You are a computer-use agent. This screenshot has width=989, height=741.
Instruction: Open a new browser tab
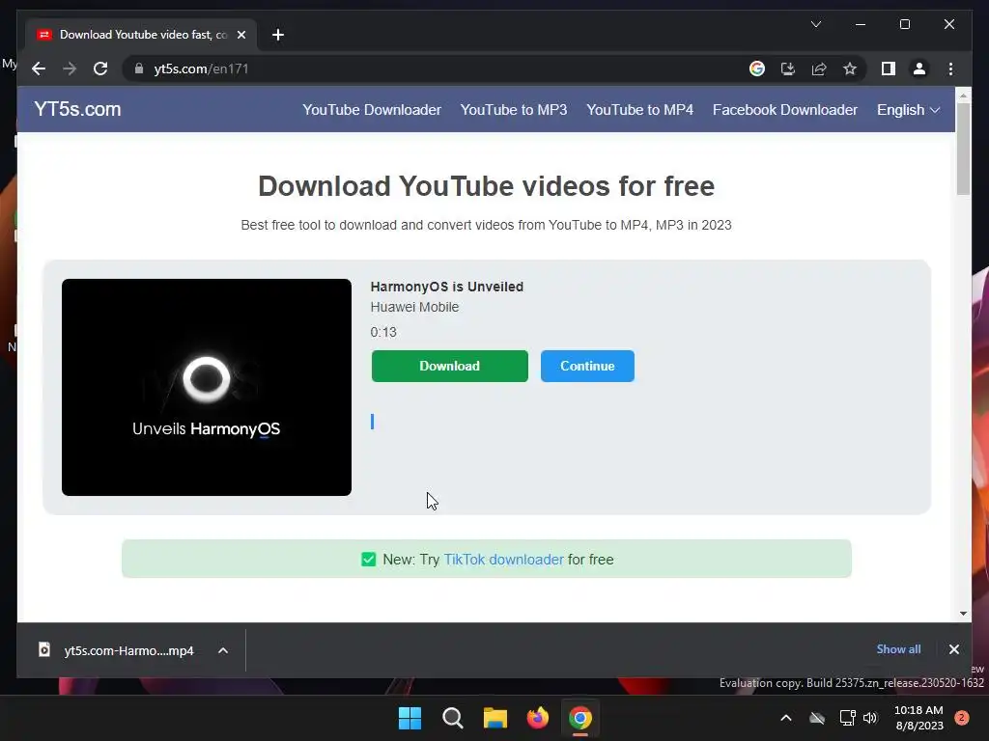pyautogui.click(x=277, y=35)
